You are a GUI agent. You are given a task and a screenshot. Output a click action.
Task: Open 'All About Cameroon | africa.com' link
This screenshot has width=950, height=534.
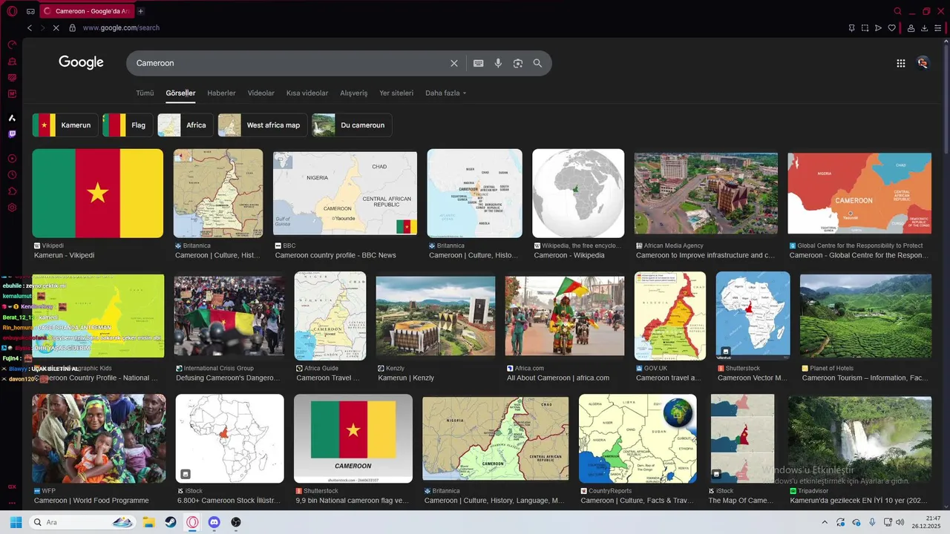click(x=558, y=378)
